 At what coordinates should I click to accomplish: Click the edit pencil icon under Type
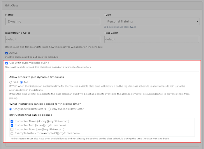pyautogui.click(x=105, y=27)
